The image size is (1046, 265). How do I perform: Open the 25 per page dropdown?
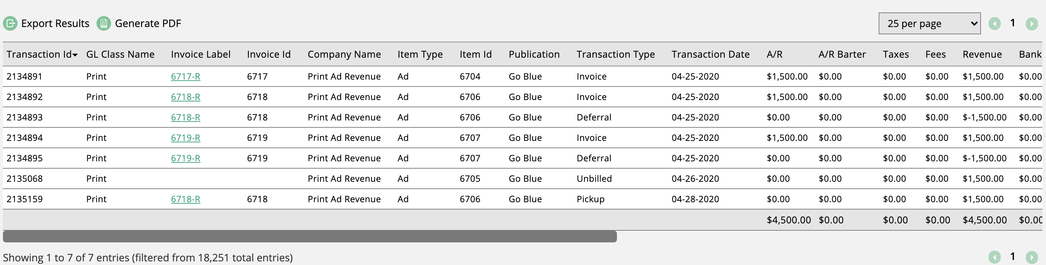(929, 23)
